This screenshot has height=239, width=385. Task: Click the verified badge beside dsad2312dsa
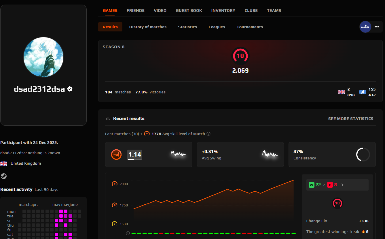pos(70,89)
